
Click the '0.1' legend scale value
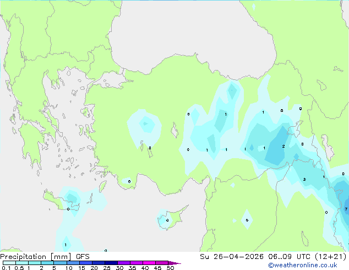coord(6,268)
